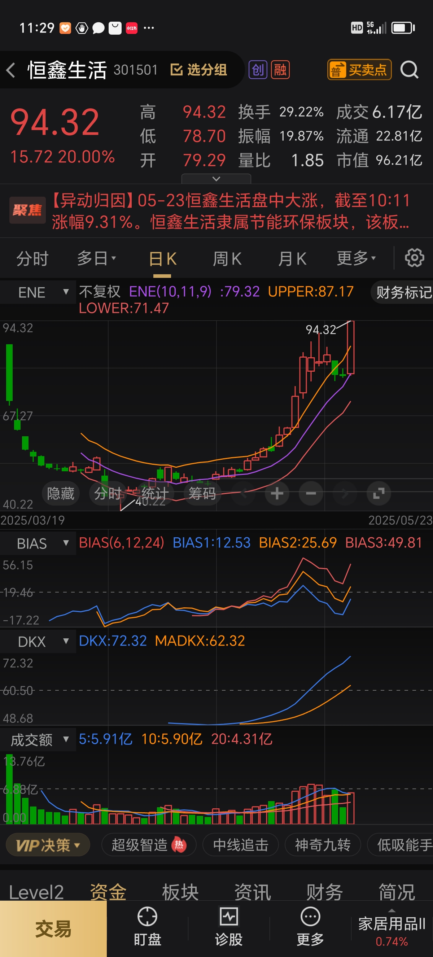Image resolution: width=433 pixels, height=957 pixels.
Task: Tap 筹码 overlay button
Action: click(202, 493)
